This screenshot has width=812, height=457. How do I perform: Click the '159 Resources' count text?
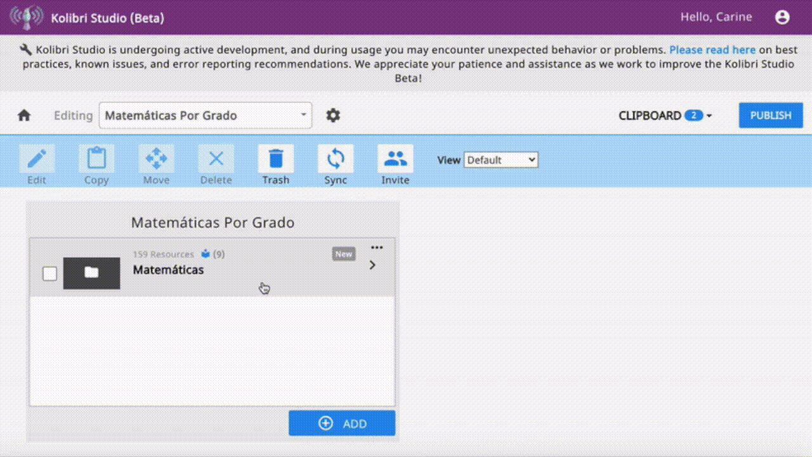(x=163, y=254)
